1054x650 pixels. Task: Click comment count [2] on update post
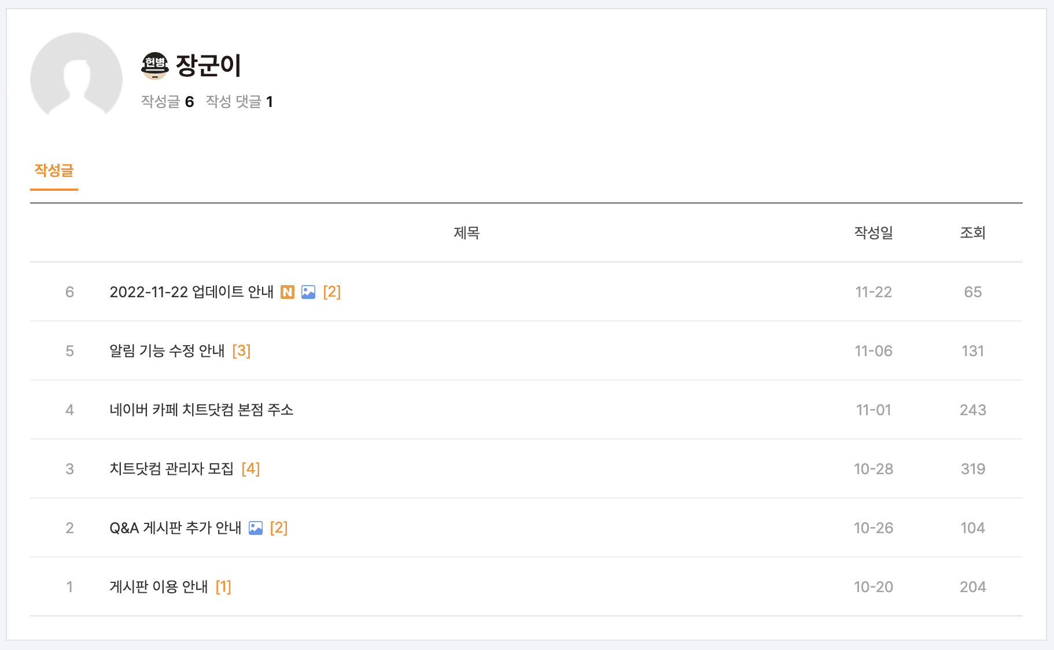[x=331, y=292]
